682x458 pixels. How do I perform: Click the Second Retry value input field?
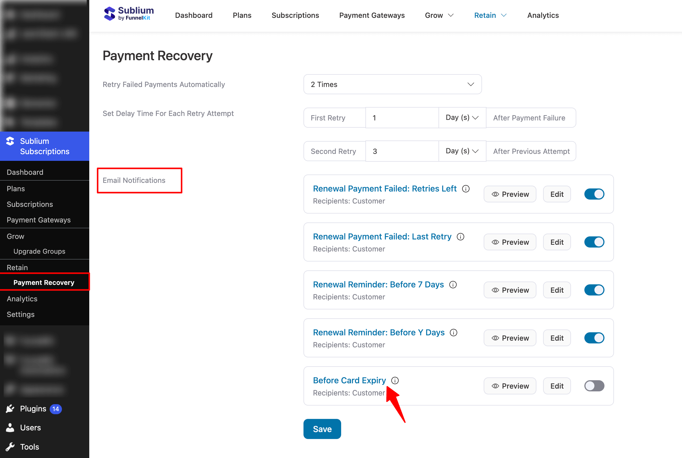(402, 151)
